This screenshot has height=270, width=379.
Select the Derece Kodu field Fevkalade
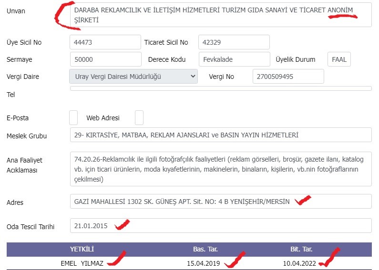235,59
